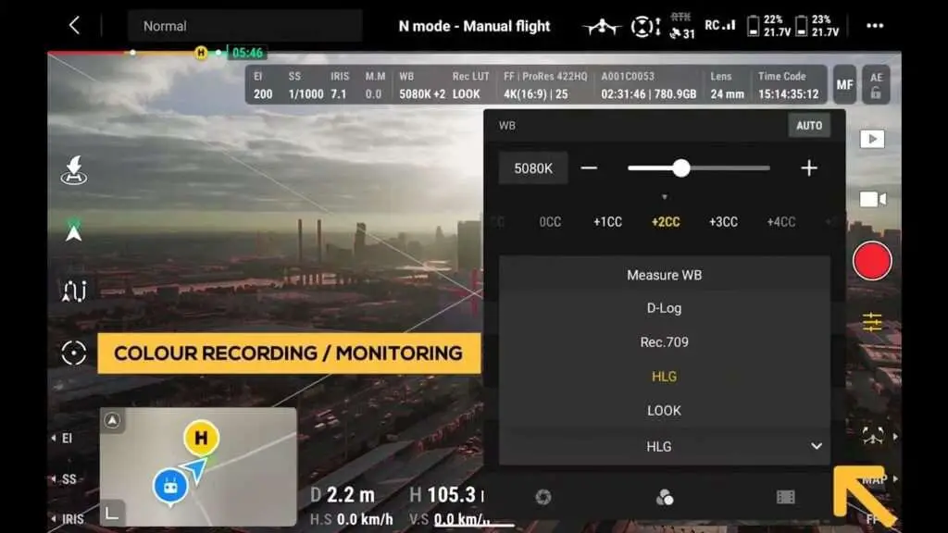Tap H marker on battery timeline
The height and width of the screenshot is (533, 948).
click(201, 53)
